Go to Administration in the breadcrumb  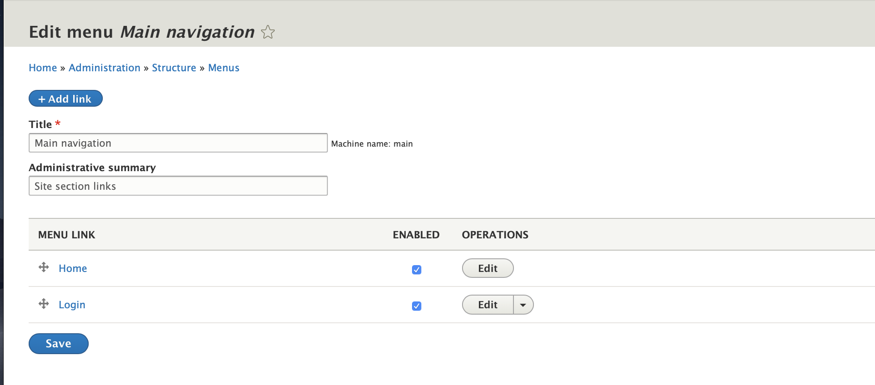pos(105,68)
